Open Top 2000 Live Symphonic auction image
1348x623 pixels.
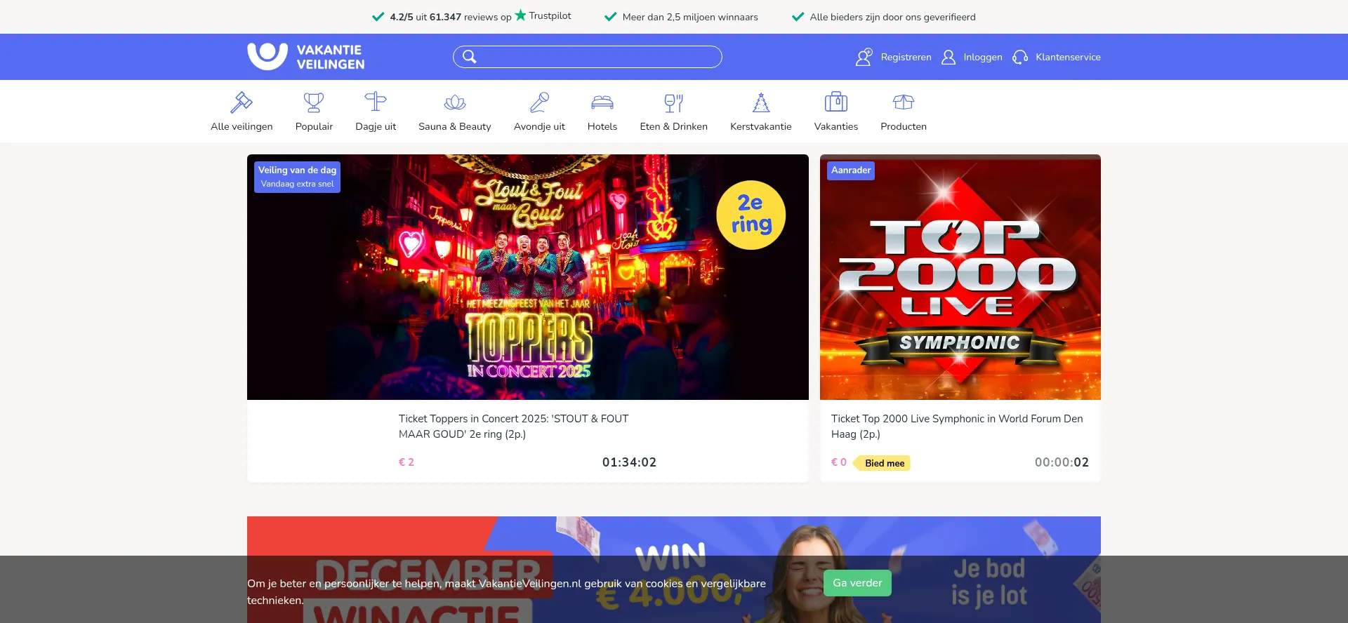[x=960, y=277]
